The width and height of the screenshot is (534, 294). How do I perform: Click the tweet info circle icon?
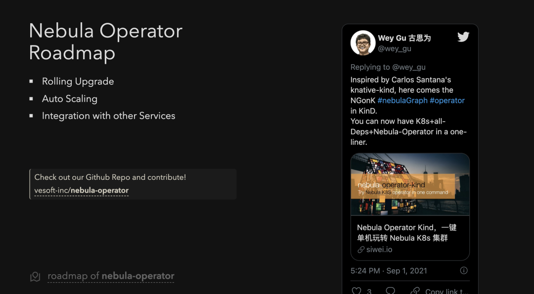(464, 271)
